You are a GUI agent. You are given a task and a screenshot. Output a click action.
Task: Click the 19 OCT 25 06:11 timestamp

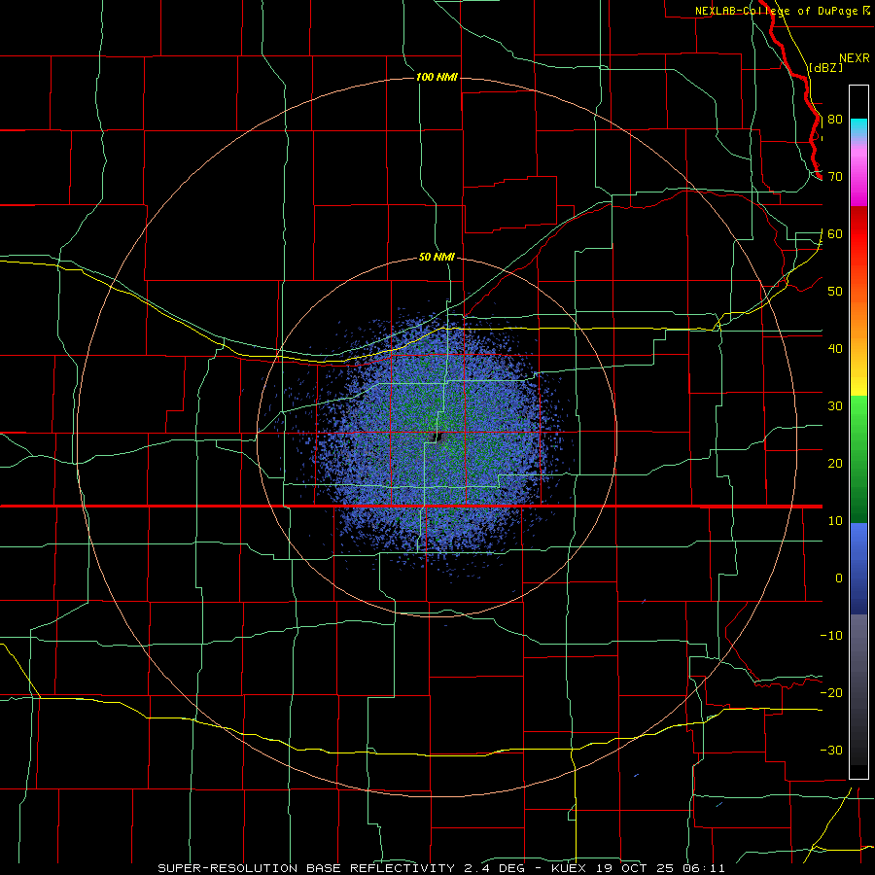pyautogui.click(x=662, y=868)
